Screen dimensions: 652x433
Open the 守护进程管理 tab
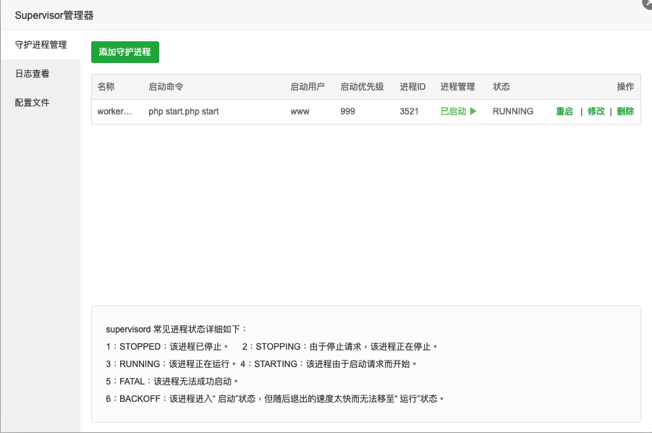tap(41, 45)
